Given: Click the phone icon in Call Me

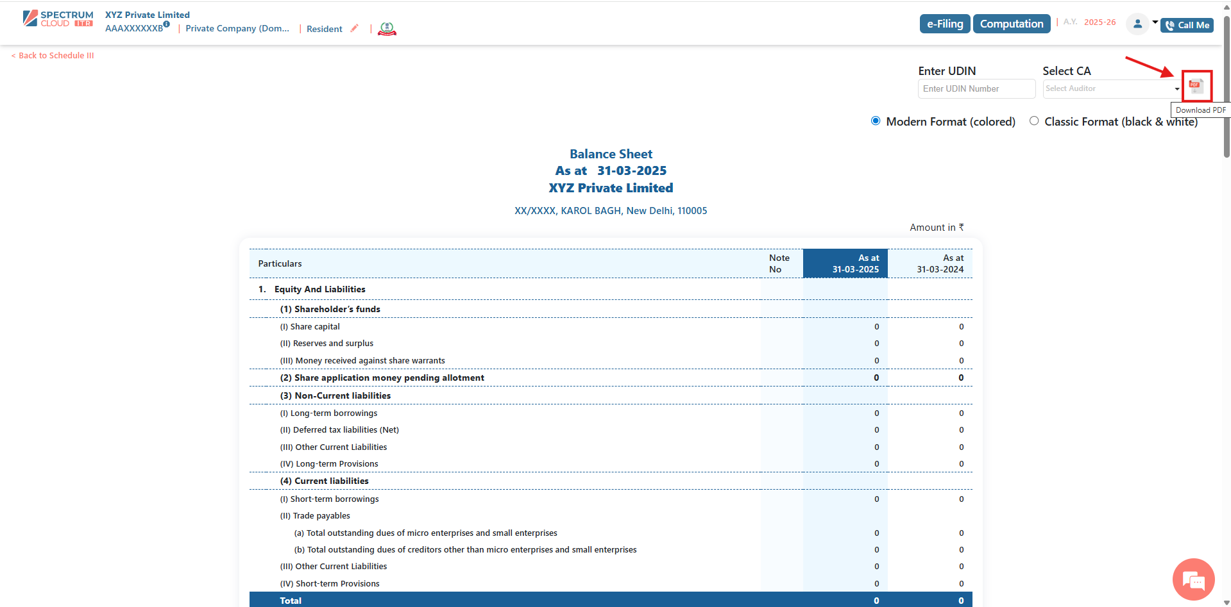Looking at the screenshot, I should point(1170,26).
